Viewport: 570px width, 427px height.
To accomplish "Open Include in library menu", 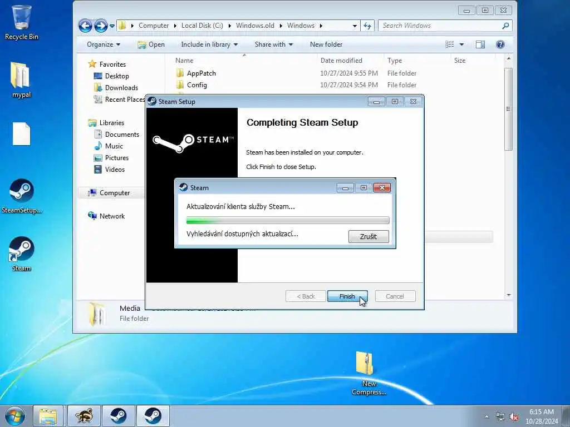I will [209, 44].
